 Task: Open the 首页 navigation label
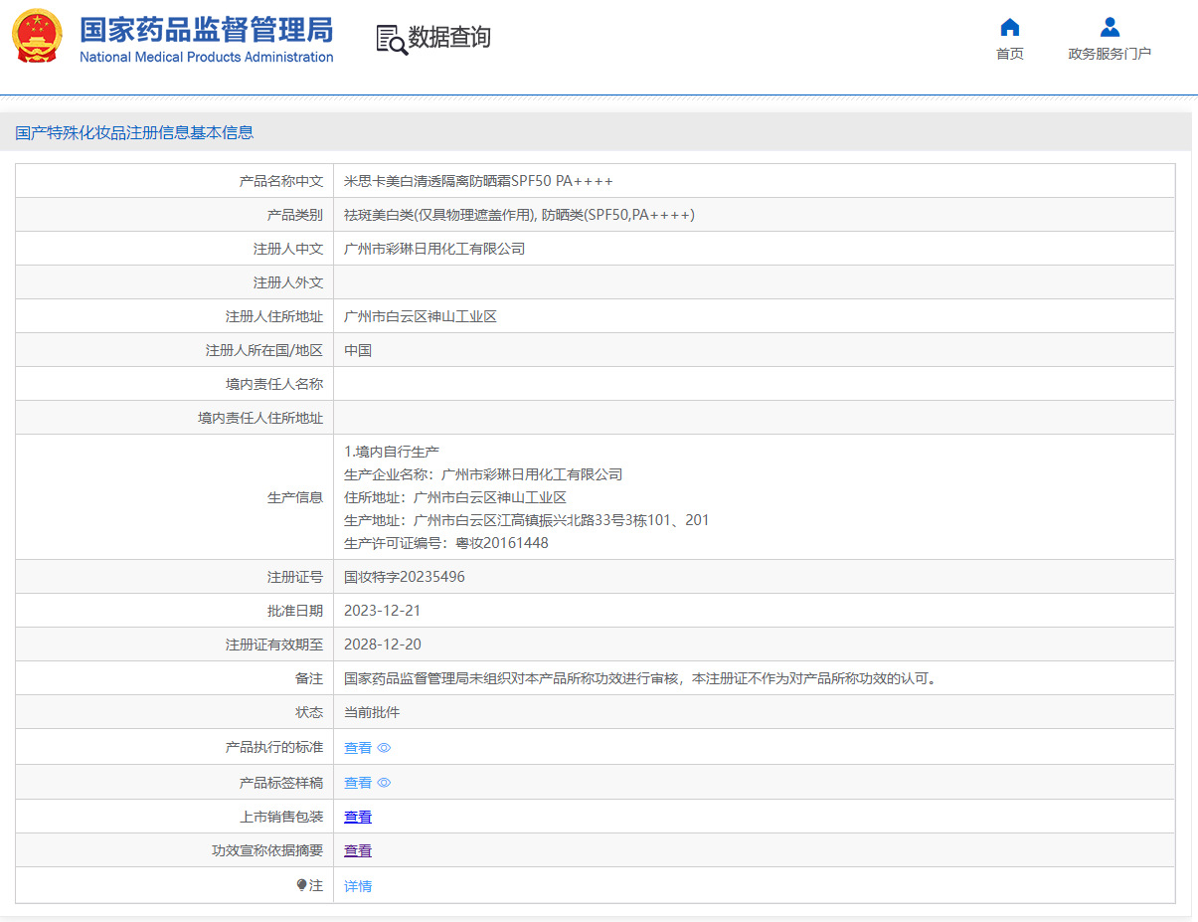click(1009, 54)
